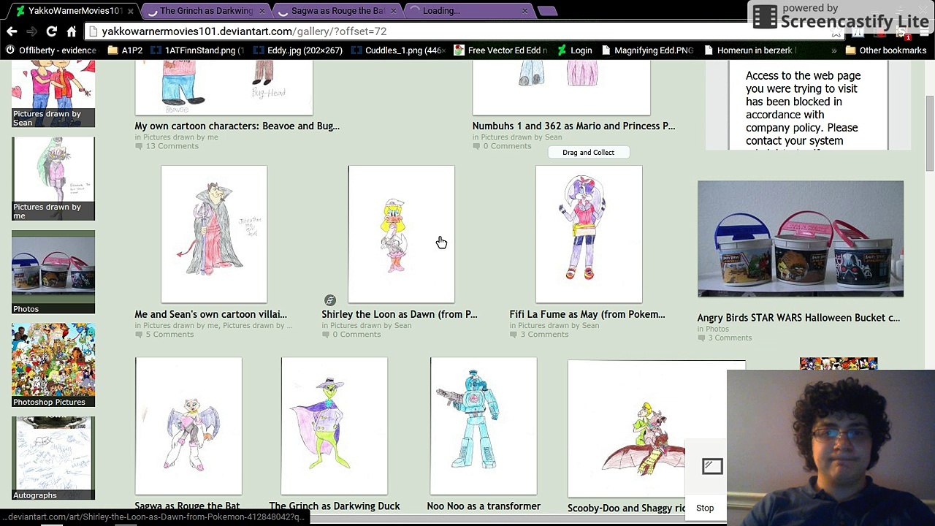The width and height of the screenshot is (935, 526).
Task: Open the DeviantArt Login bookmark
Action: click(574, 50)
